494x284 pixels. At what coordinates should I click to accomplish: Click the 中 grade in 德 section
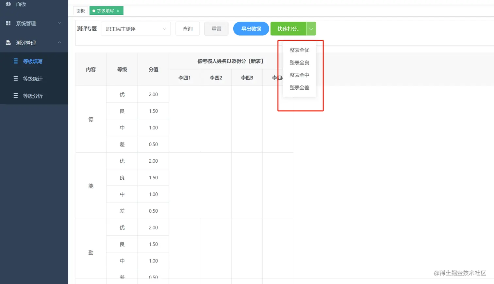(122, 127)
